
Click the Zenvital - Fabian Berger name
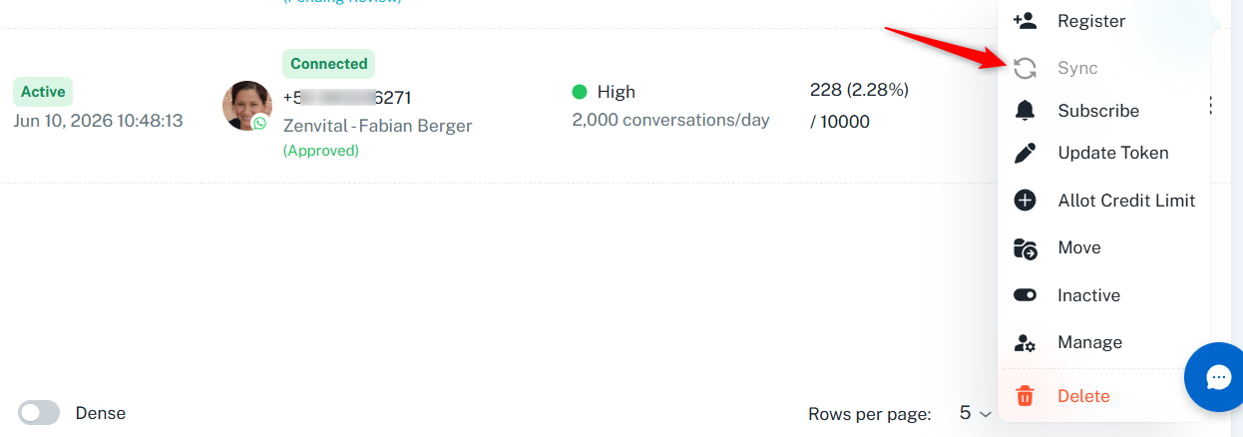[378, 126]
